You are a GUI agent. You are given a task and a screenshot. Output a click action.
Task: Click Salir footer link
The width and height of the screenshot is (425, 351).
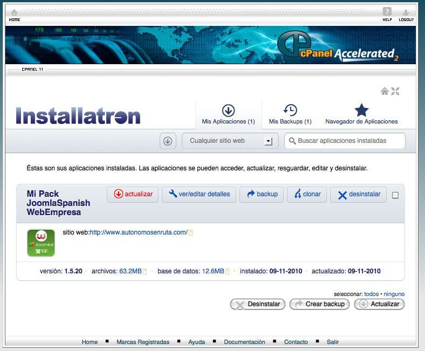(x=333, y=342)
